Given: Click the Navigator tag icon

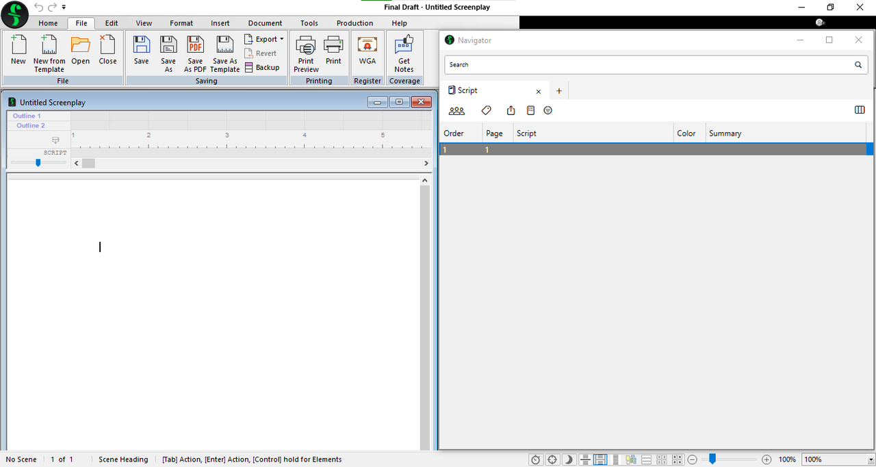Looking at the screenshot, I should pos(486,110).
